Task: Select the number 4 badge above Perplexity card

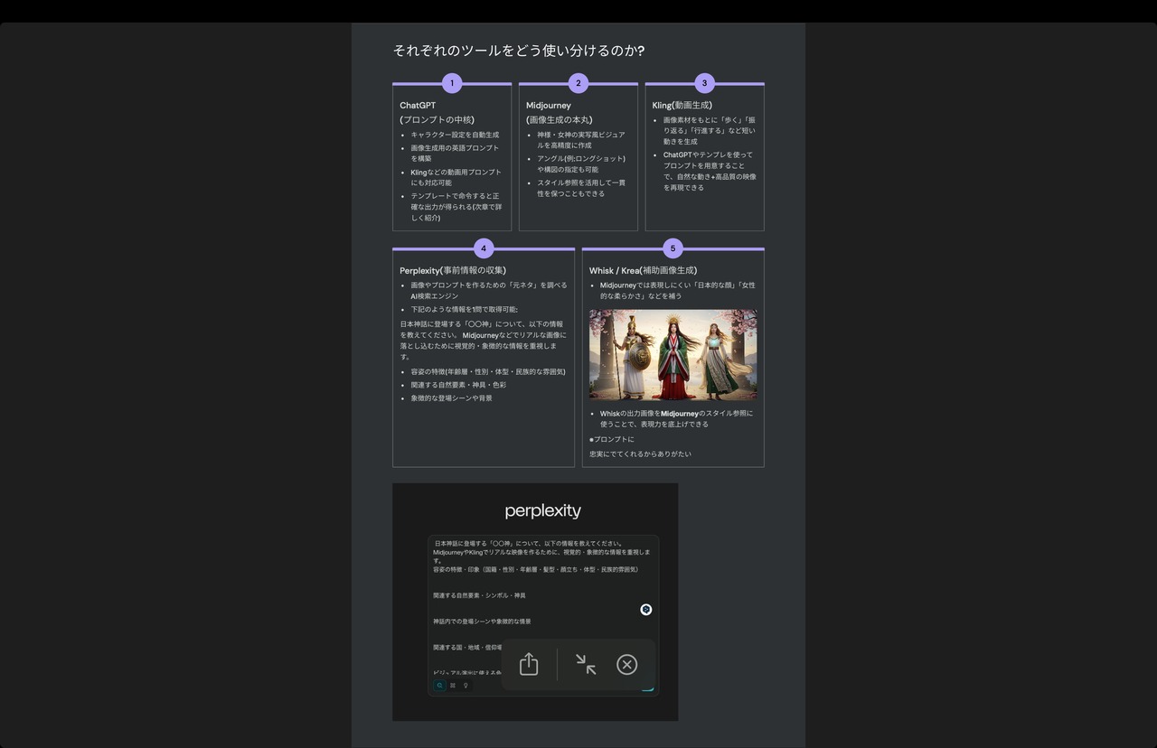Action: click(x=484, y=248)
